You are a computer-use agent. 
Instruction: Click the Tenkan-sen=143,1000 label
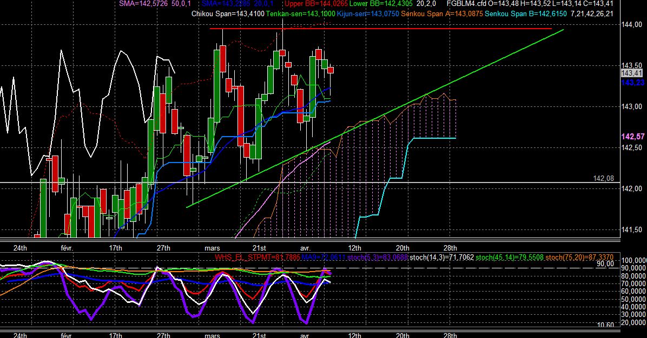[300, 13]
